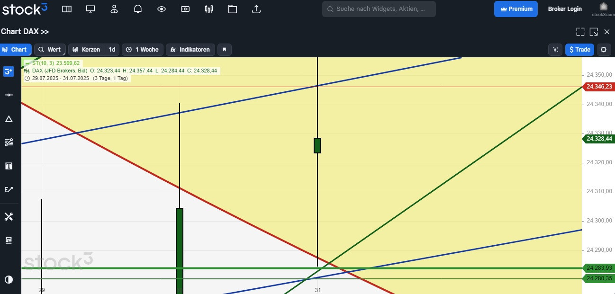Click the 29 date label on time axis
Screen dimensions: 615x294
(x=42, y=290)
